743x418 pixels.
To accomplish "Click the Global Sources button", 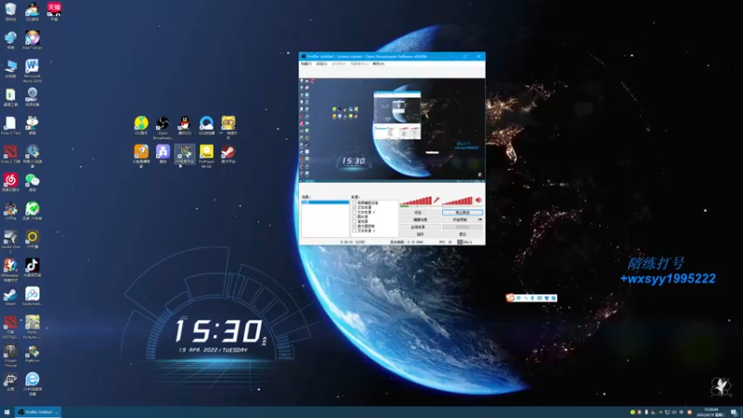I will click(420, 227).
